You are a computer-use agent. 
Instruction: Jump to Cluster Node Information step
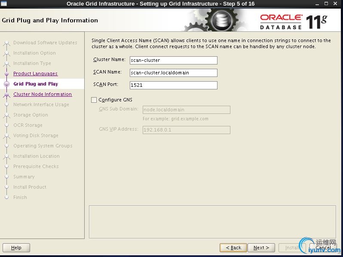click(43, 94)
